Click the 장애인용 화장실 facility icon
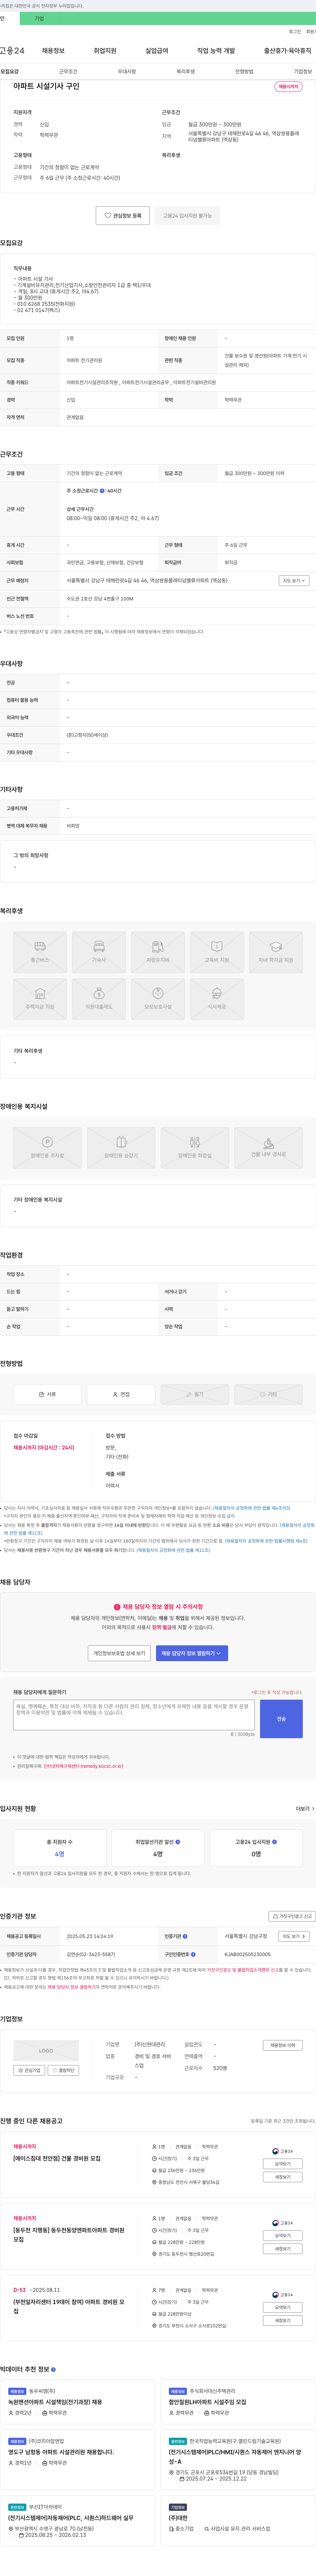The height and width of the screenshot is (2576, 316). (195, 1148)
